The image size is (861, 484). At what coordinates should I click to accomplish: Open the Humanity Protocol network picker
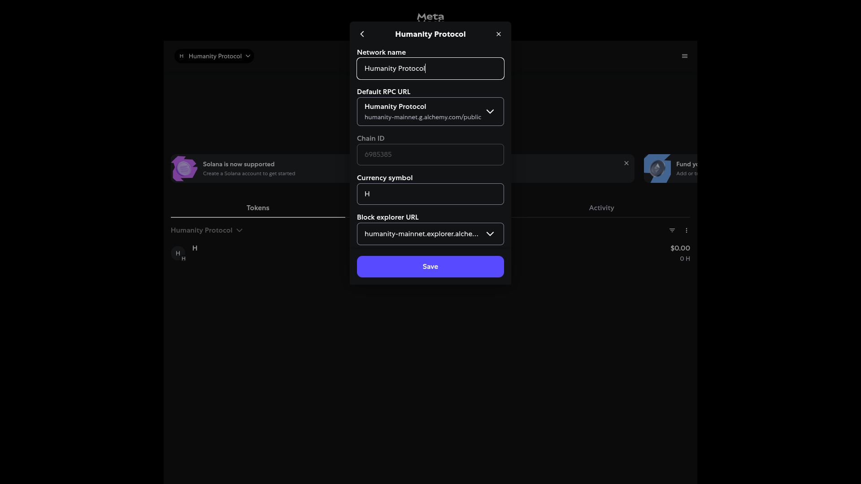pyautogui.click(x=214, y=56)
